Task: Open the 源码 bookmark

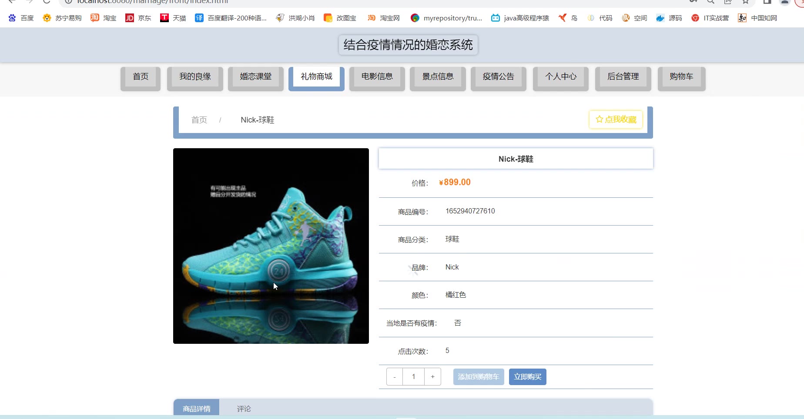Action: (x=669, y=18)
